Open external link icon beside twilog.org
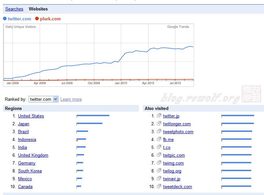Screen dimensions: 264x195 coord(159,170)
